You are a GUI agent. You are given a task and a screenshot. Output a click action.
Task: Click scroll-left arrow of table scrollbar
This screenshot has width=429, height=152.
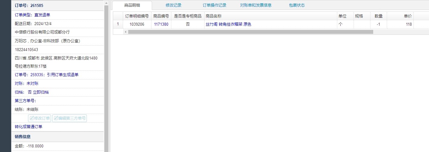click(125, 32)
